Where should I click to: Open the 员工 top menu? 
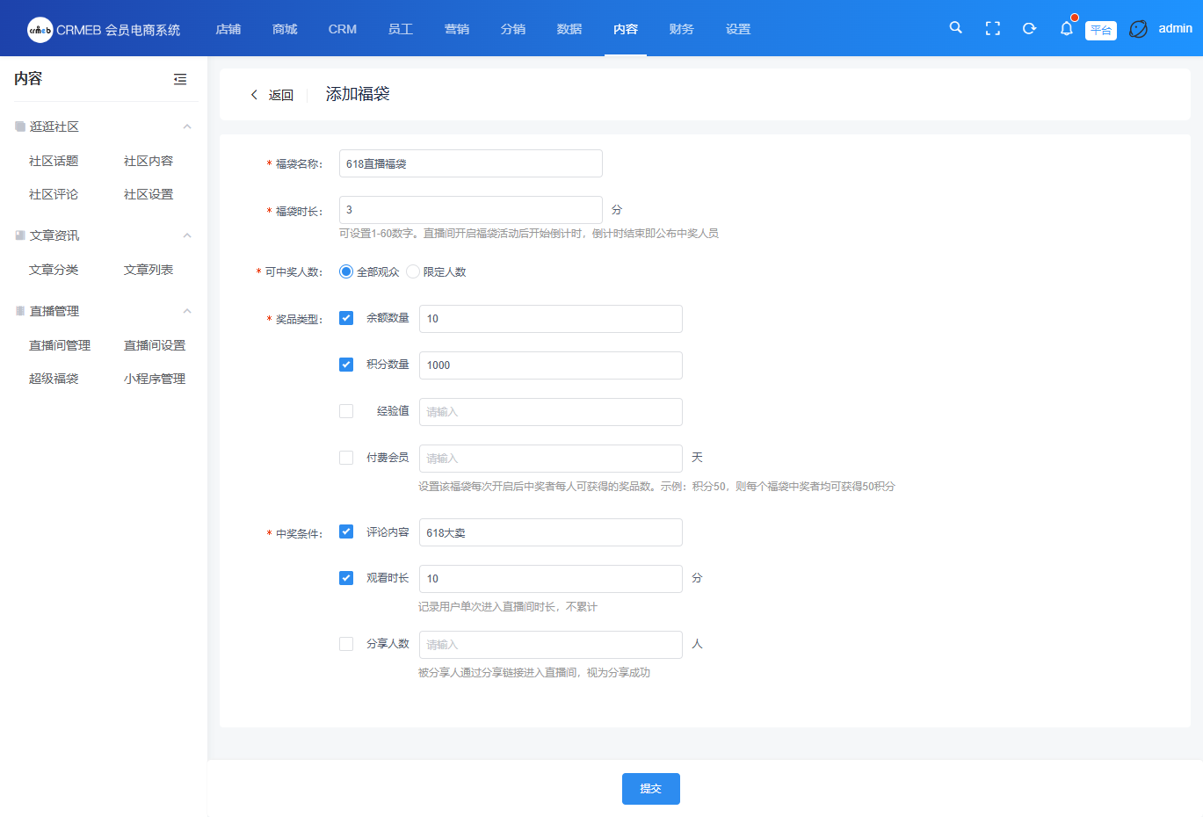(401, 29)
